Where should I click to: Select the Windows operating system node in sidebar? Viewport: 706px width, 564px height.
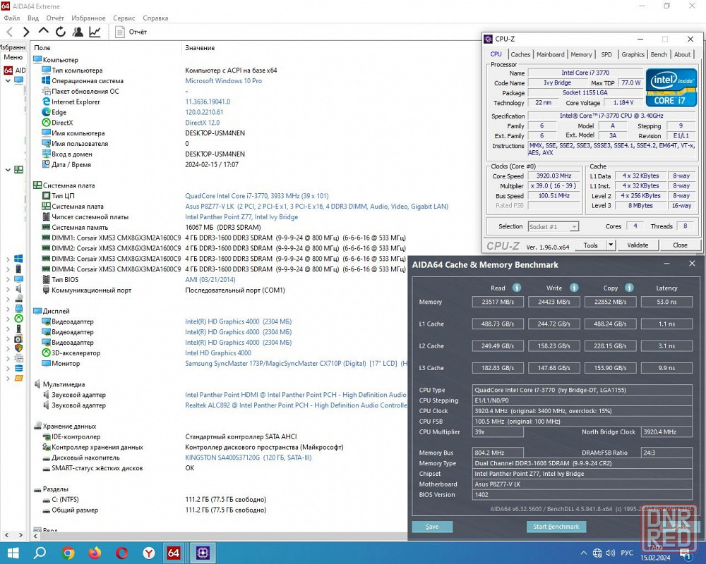click(x=18, y=259)
